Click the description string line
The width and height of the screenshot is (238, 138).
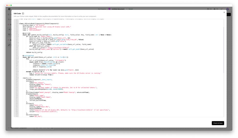coord(47,27)
